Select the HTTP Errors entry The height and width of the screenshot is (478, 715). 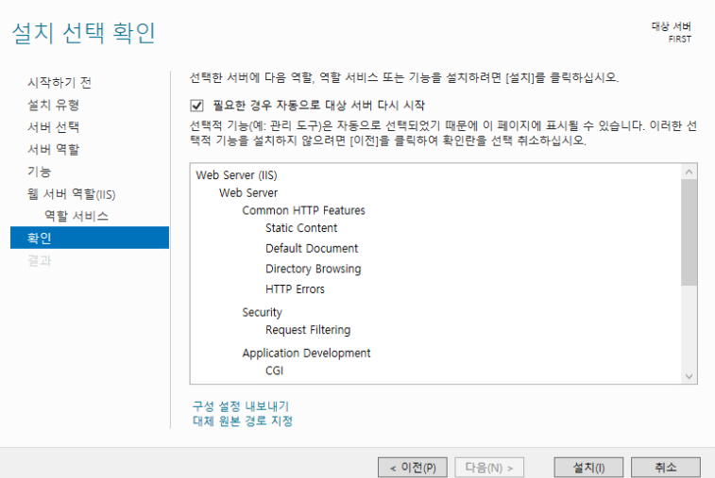(295, 289)
